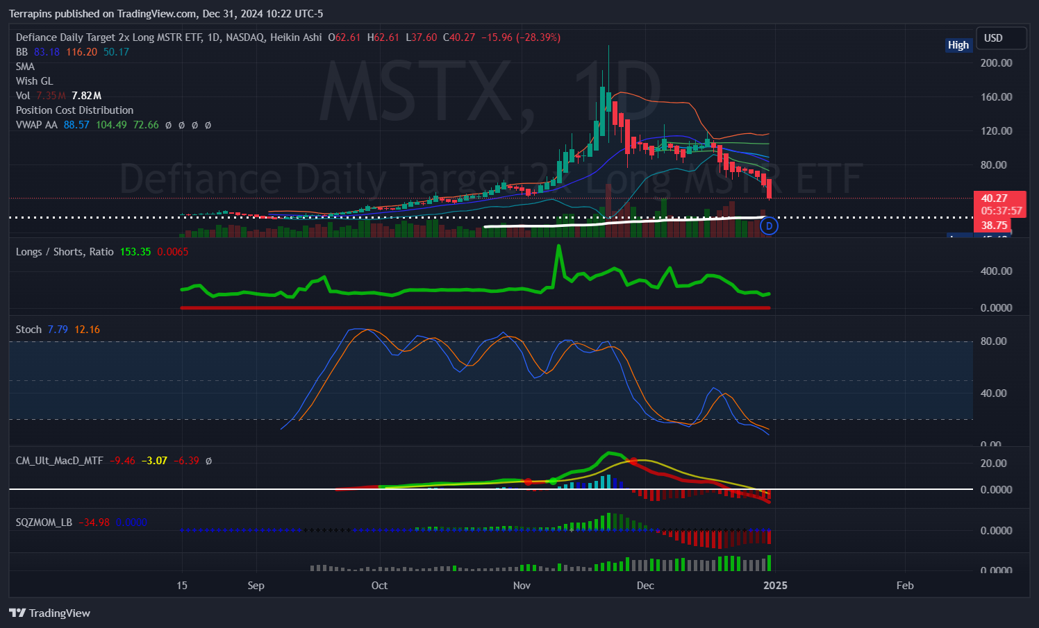Click the 2025 label on time axis

775,586
